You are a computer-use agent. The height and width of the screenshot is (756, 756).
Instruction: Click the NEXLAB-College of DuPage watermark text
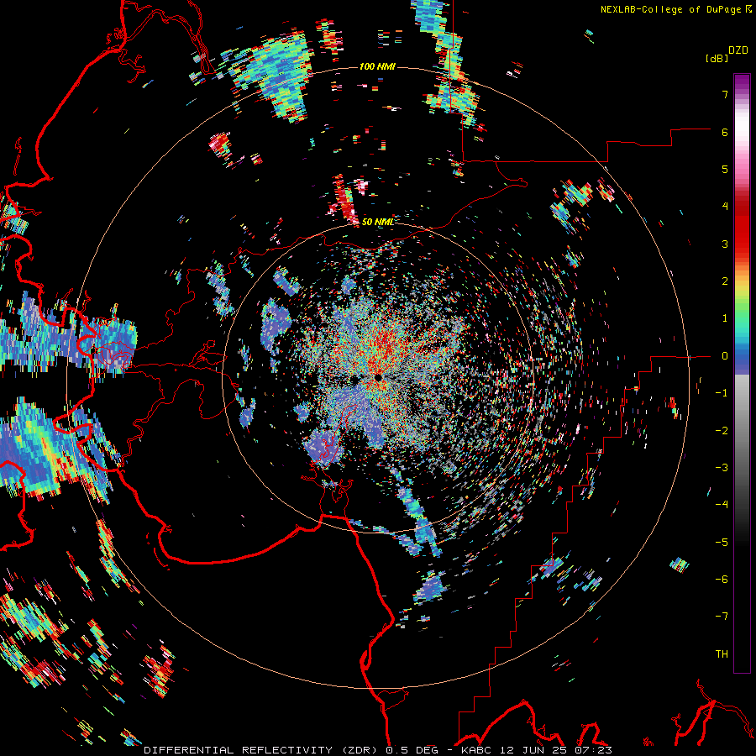672,9
